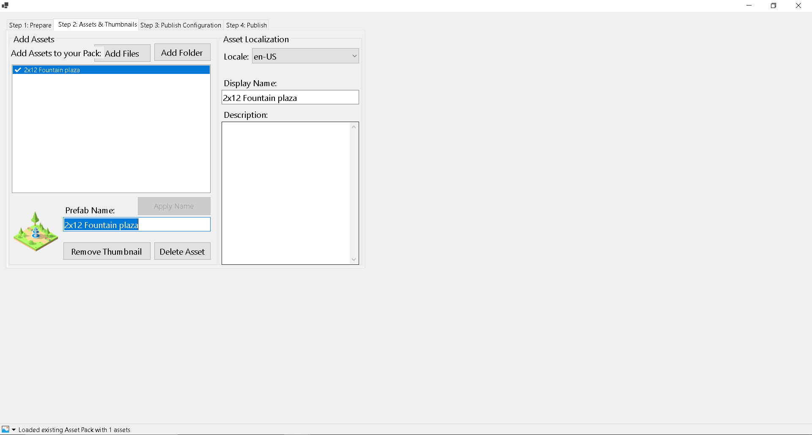This screenshot has height=435, width=812.
Task: Toggle the 2x12 Fountain plaza asset checkbox
Action: [x=18, y=70]
